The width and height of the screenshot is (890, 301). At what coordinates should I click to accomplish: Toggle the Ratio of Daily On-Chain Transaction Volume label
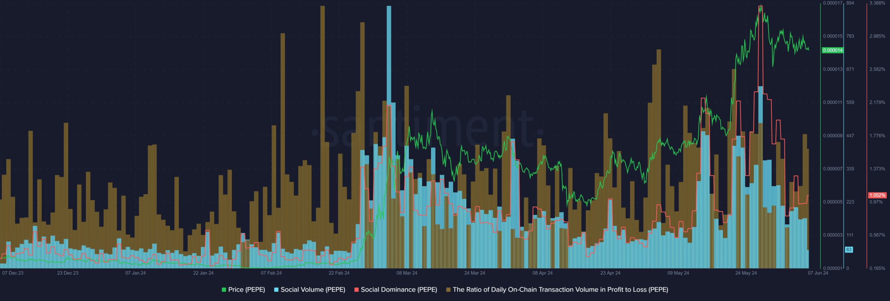(560, 290)
